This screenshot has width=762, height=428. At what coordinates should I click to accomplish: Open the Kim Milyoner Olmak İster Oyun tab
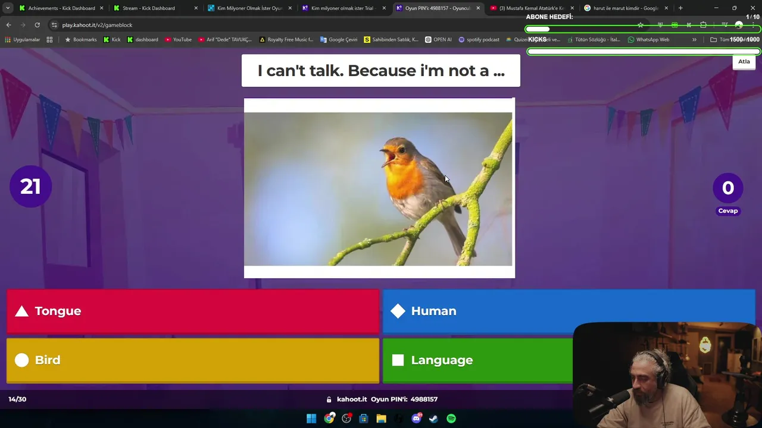point(249,8)
